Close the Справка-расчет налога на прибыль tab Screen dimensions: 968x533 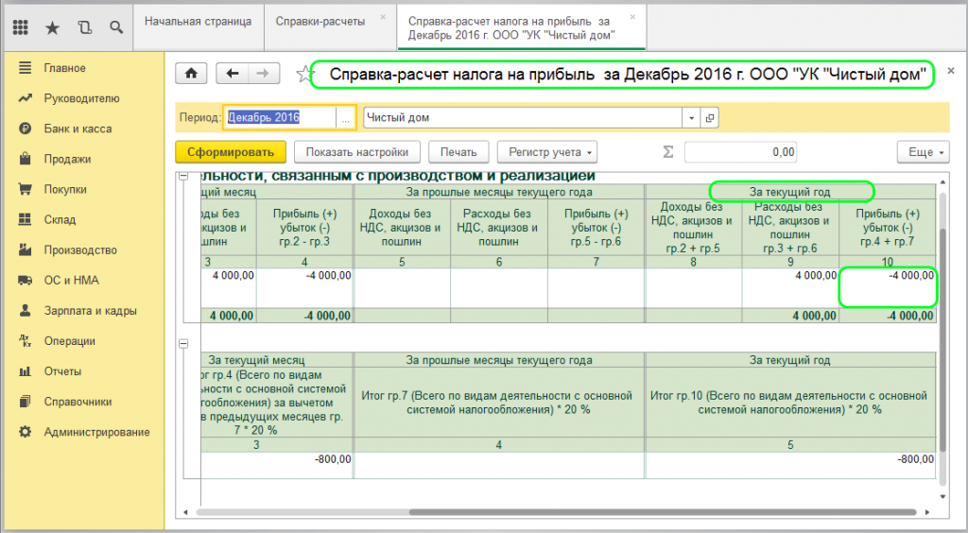(632, 17)
